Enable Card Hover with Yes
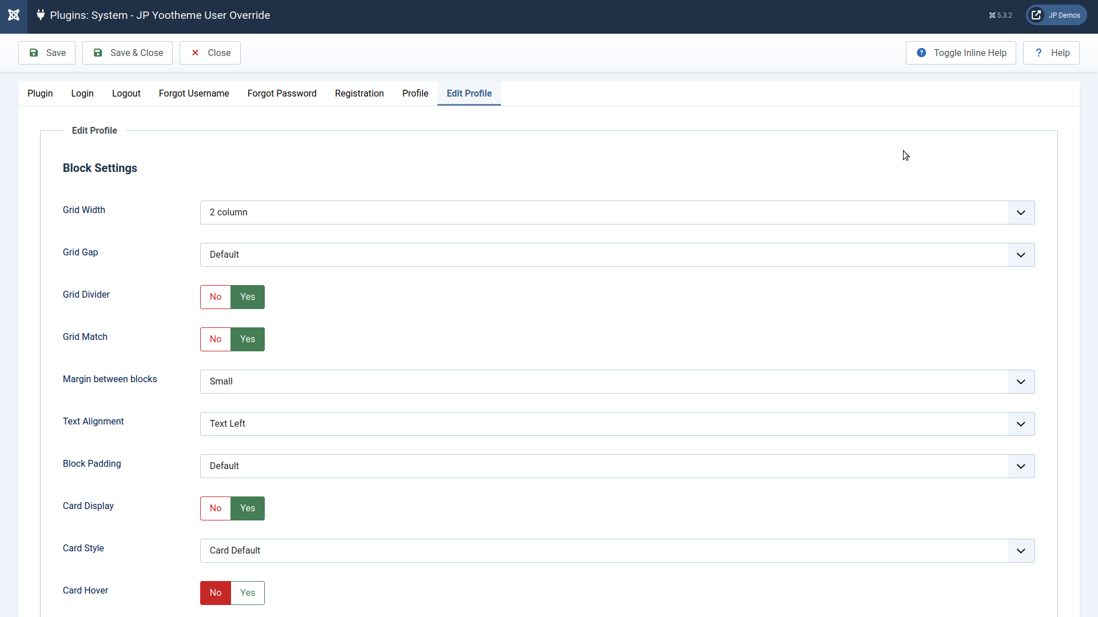 click(248, 593)
